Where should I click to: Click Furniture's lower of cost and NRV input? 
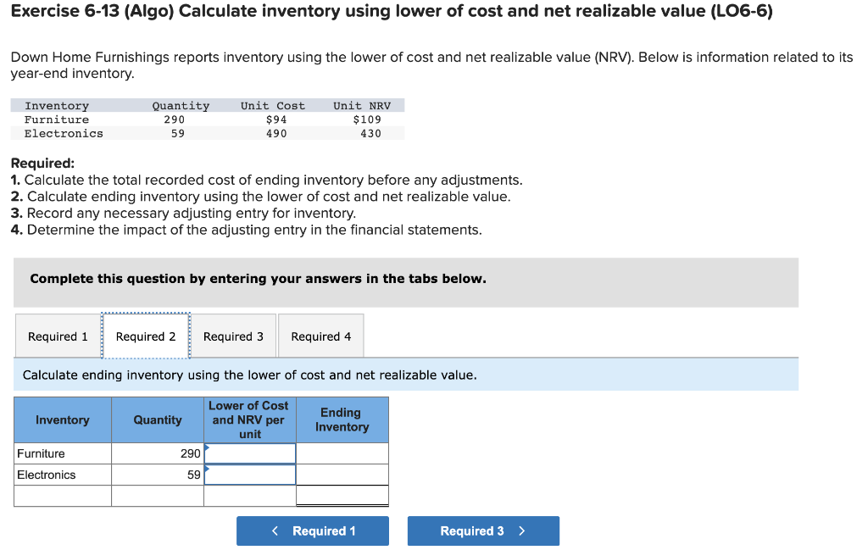click(x=250, y=453)
